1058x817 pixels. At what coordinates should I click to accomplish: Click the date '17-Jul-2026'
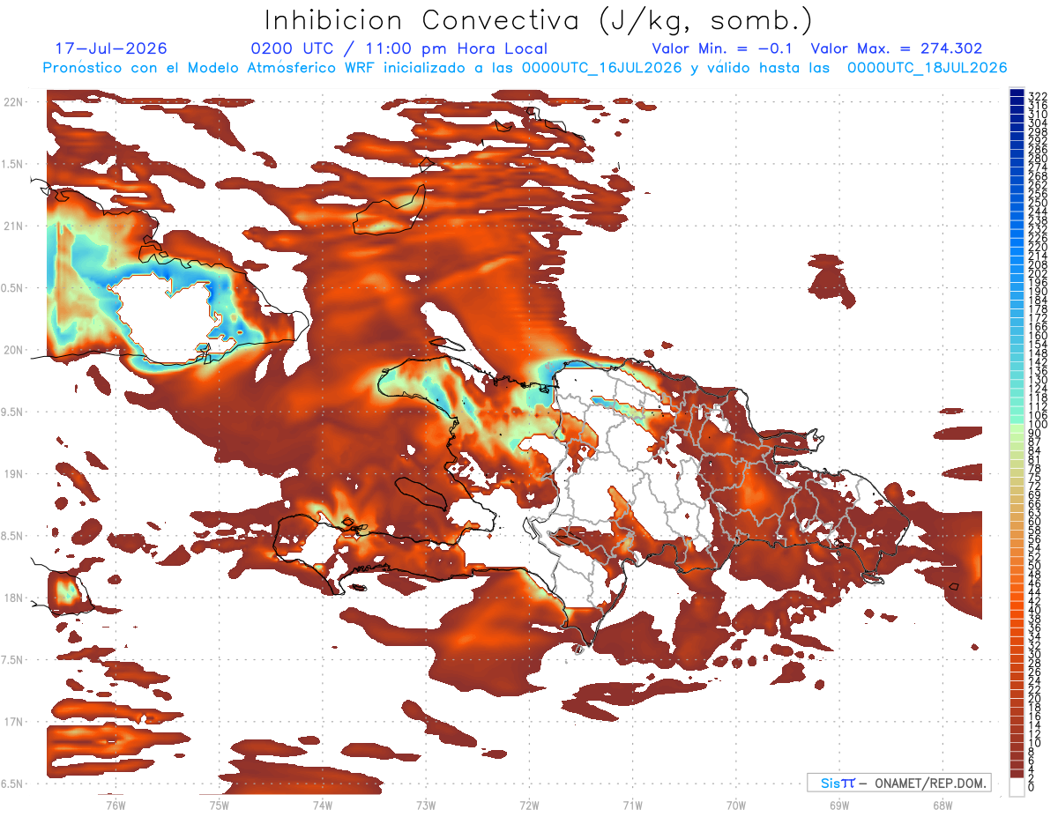[x=111, y=49]
